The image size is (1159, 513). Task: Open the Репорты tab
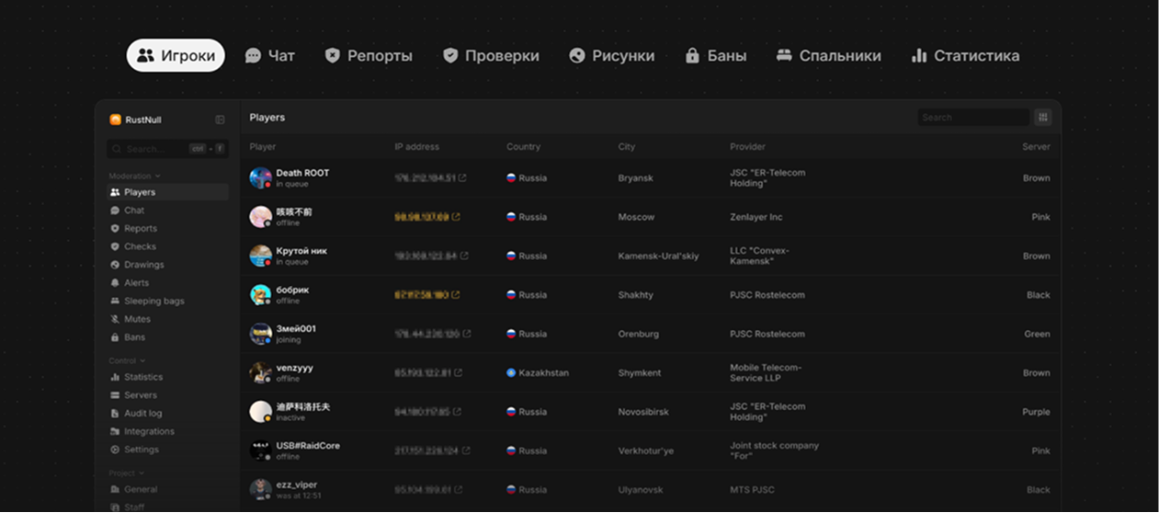tap(369, 55)
